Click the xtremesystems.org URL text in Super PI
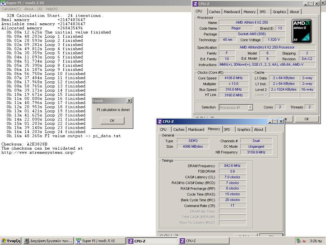This screenshot has height=245, width=326. click(x=38, y=152)
